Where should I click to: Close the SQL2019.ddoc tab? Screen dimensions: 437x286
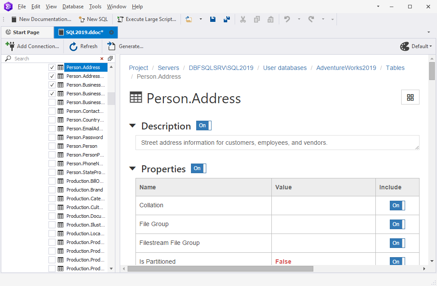coord(111,32)
